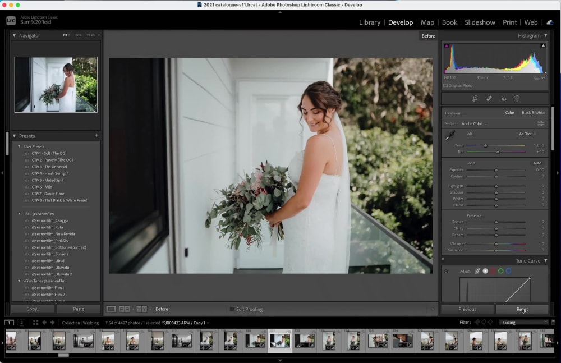561x363 pixels.
Task: Click the Reset button
Action: coord(522,309)
